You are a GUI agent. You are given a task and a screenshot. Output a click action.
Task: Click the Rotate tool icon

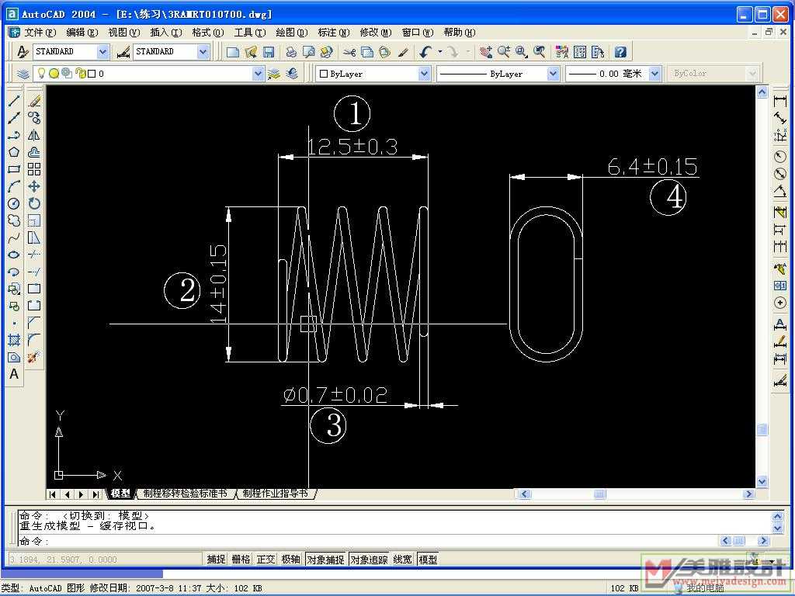coord(34,203)
